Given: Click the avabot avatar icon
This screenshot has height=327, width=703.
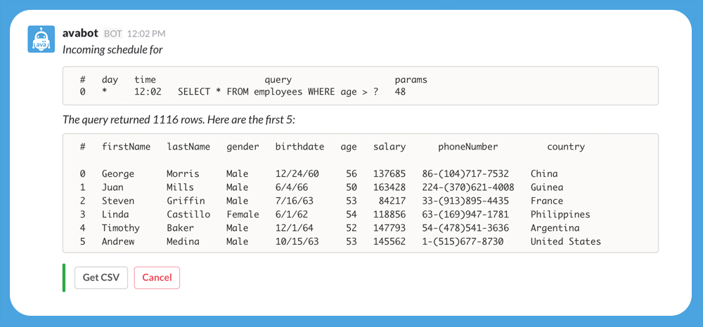Looking at the screenshot, I should tap(41, 39).
